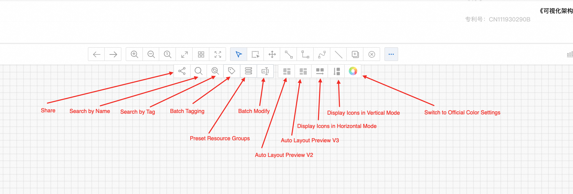Pick the diagonal connector line tool
Viewport: 573px width, 194px height.
click(x=289, y=54)
